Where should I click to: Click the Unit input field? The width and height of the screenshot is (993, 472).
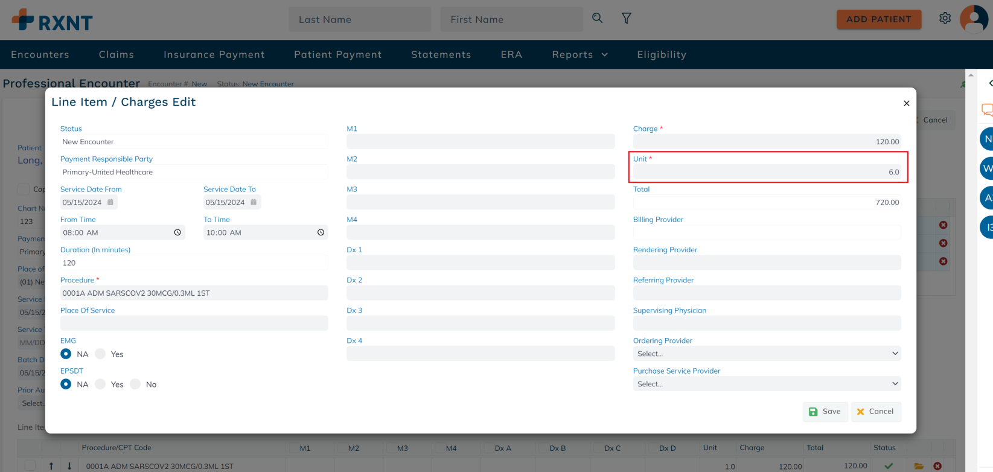tap(766, 172)
